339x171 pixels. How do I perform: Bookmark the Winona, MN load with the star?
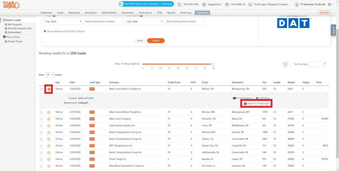41,112
